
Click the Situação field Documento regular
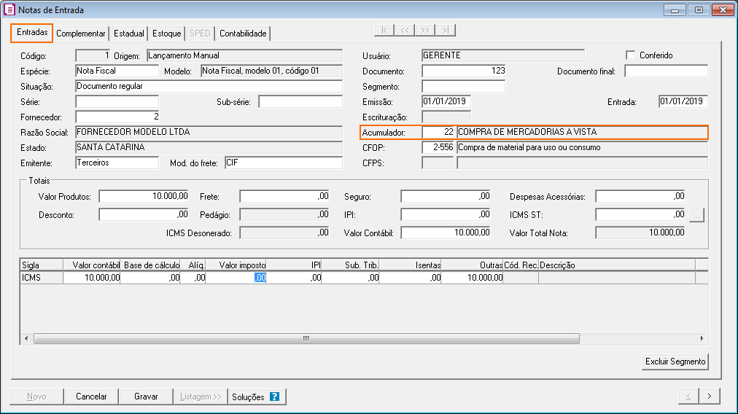pyautogui.click(x=209, y=86)
